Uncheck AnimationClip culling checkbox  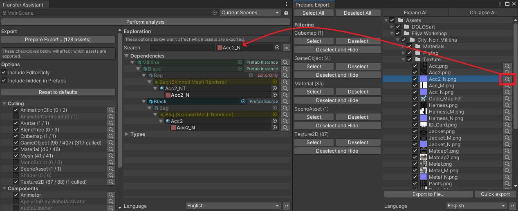coord(16,110)
